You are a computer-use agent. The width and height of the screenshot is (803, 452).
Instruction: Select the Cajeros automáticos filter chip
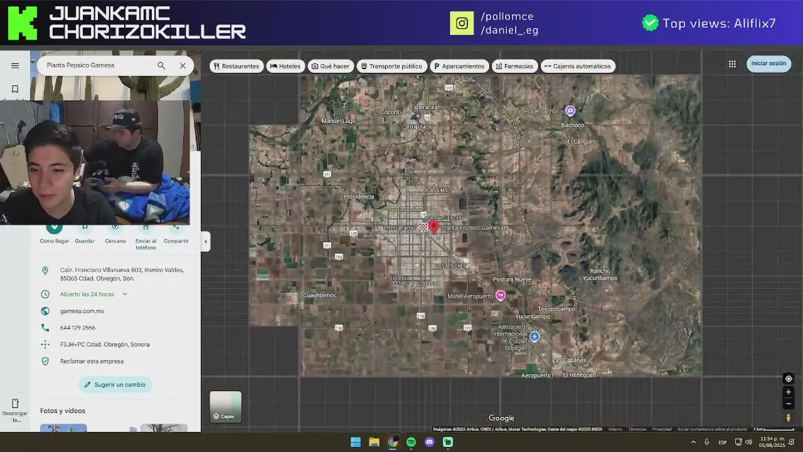[x=578, y=66]
